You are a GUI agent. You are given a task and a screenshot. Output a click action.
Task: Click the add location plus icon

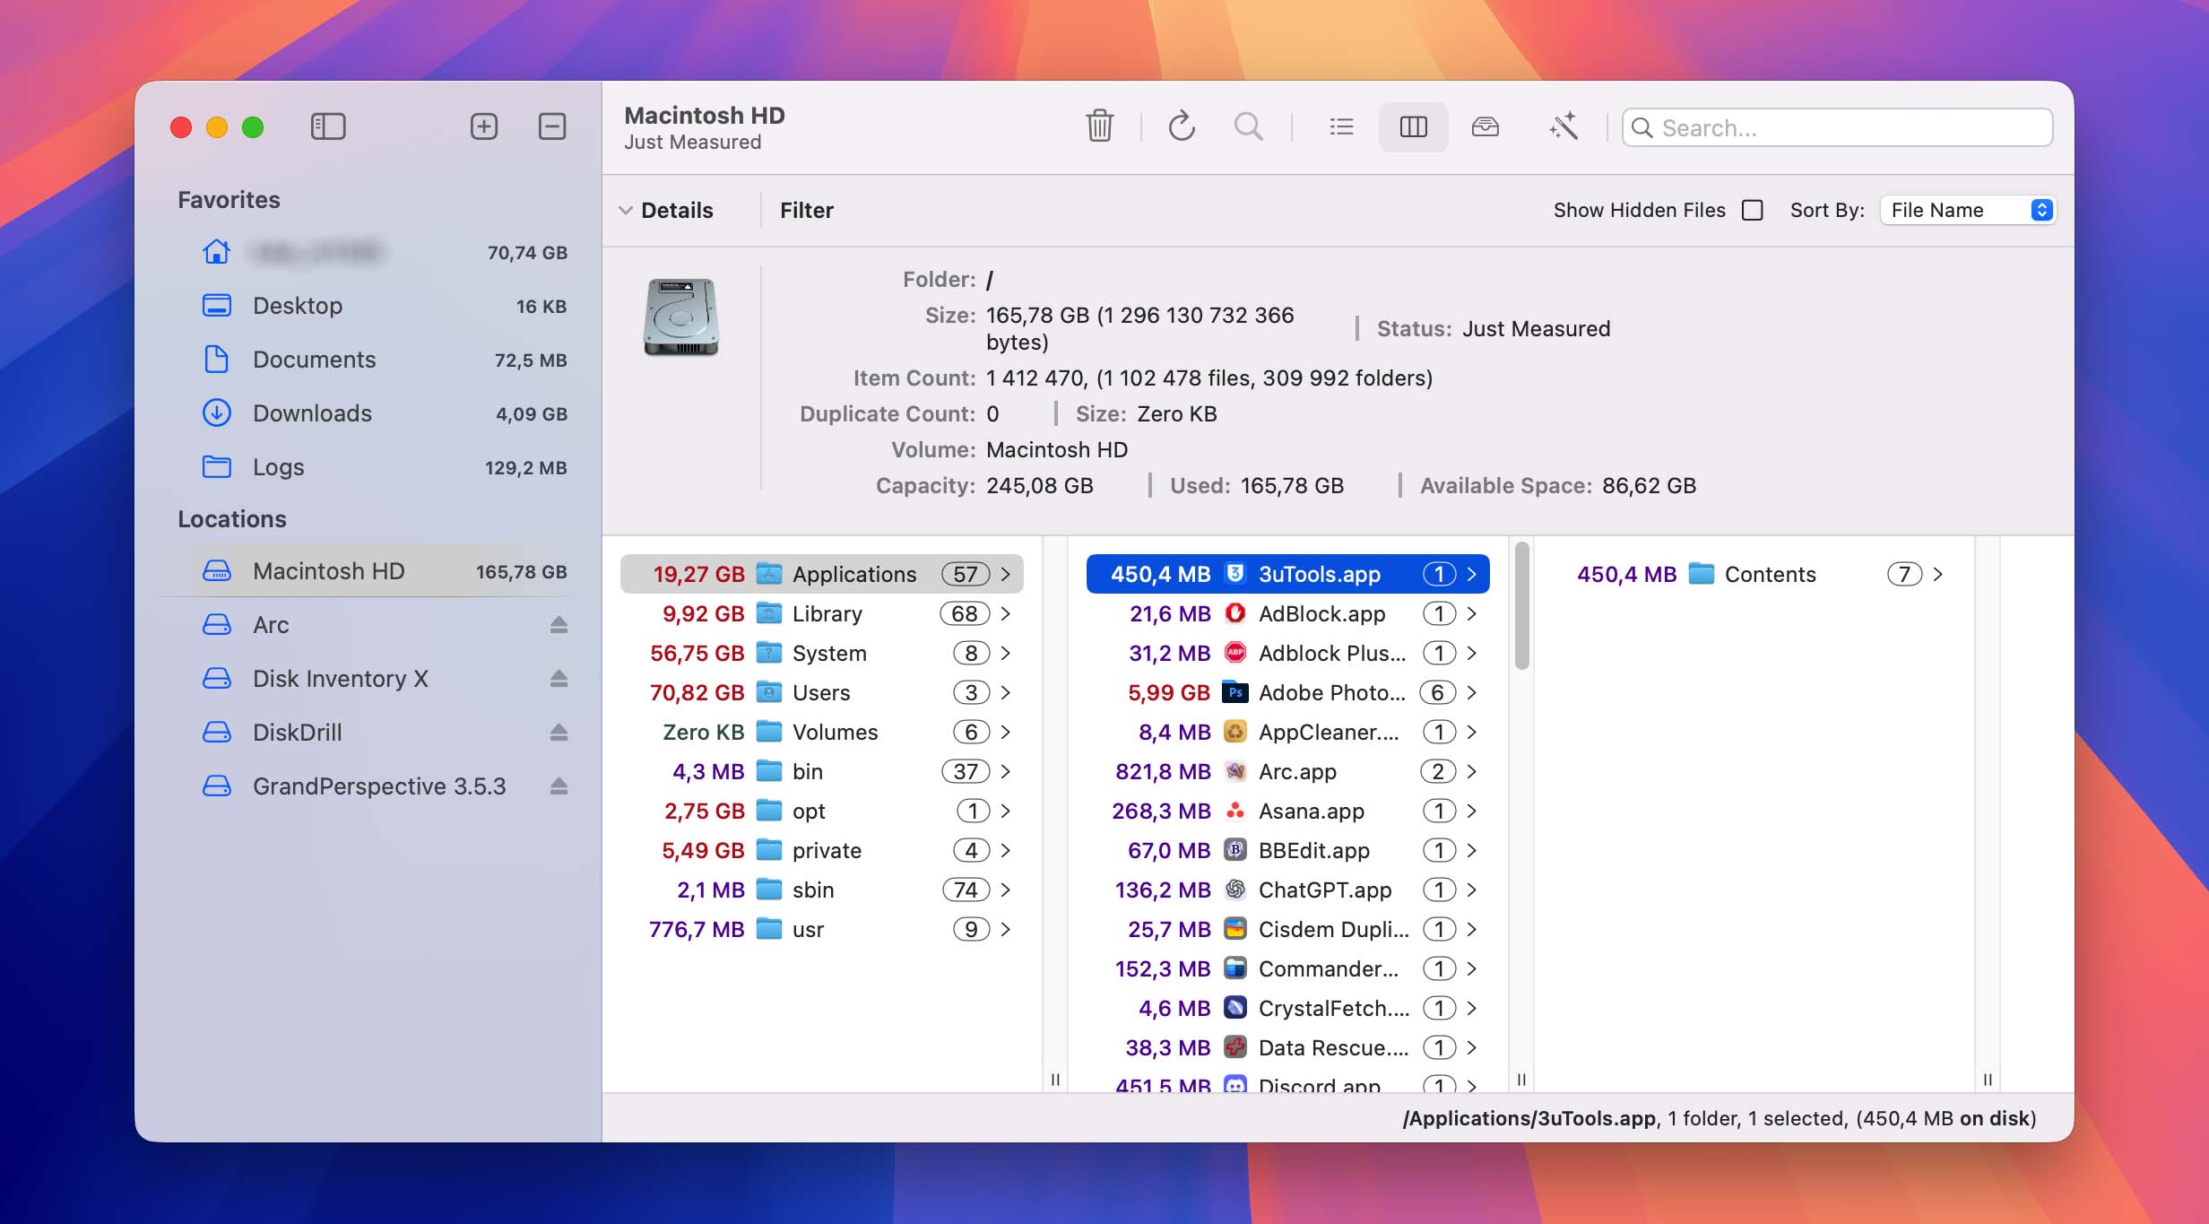click(484, 126)
